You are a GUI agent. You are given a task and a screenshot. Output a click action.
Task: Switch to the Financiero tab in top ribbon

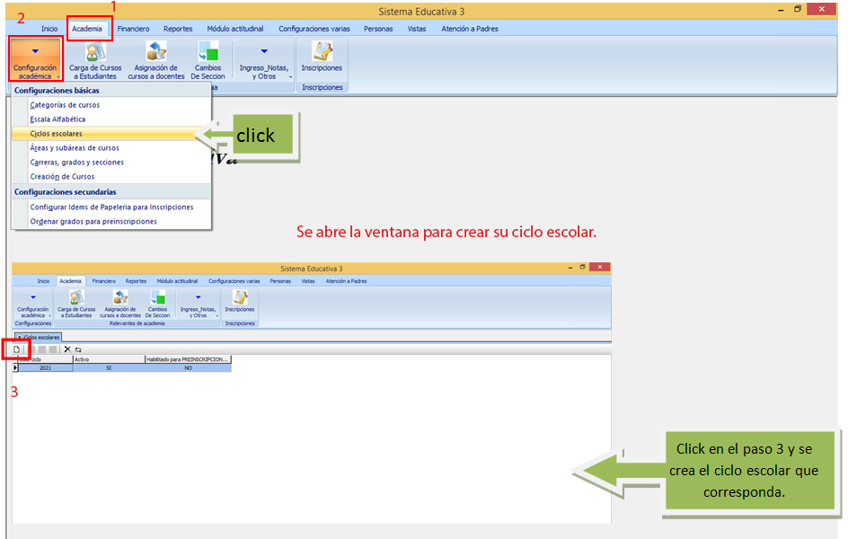133,29
